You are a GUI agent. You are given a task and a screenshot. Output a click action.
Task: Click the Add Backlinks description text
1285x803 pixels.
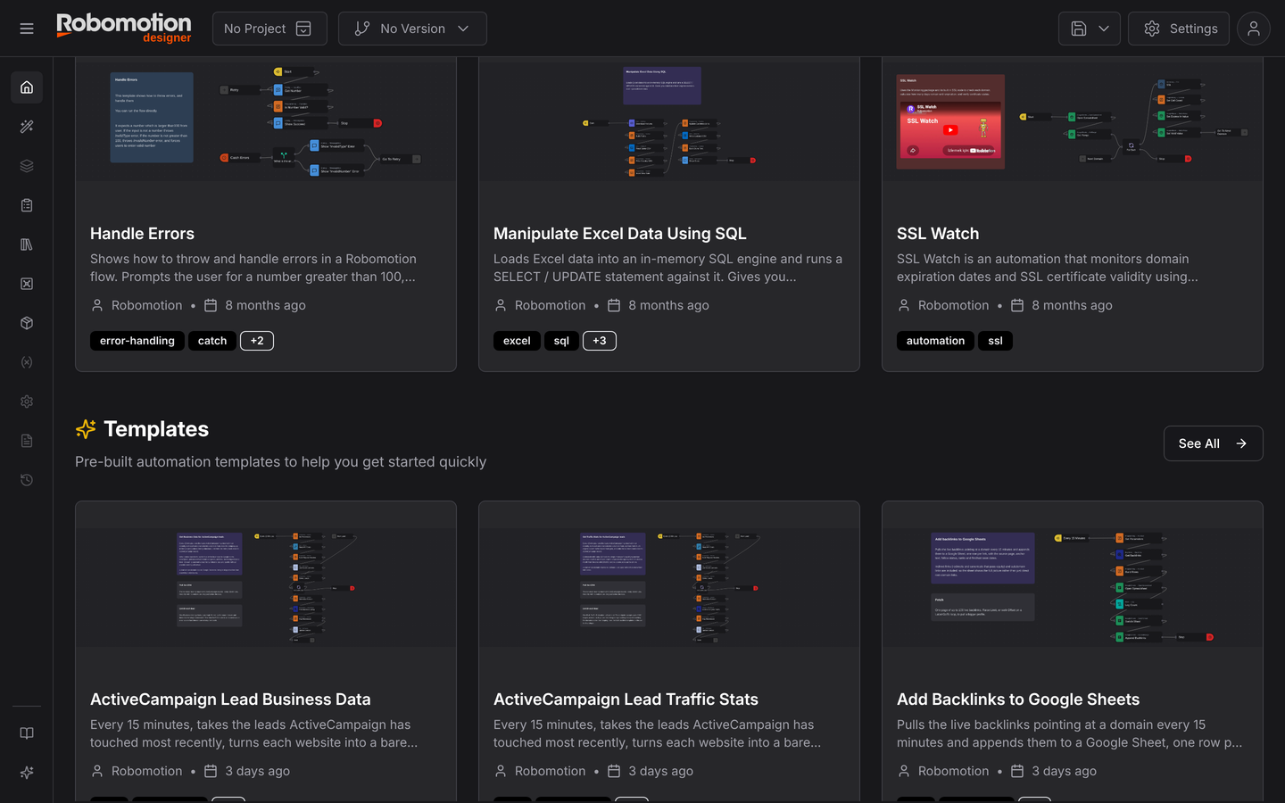click(1069, 733)
